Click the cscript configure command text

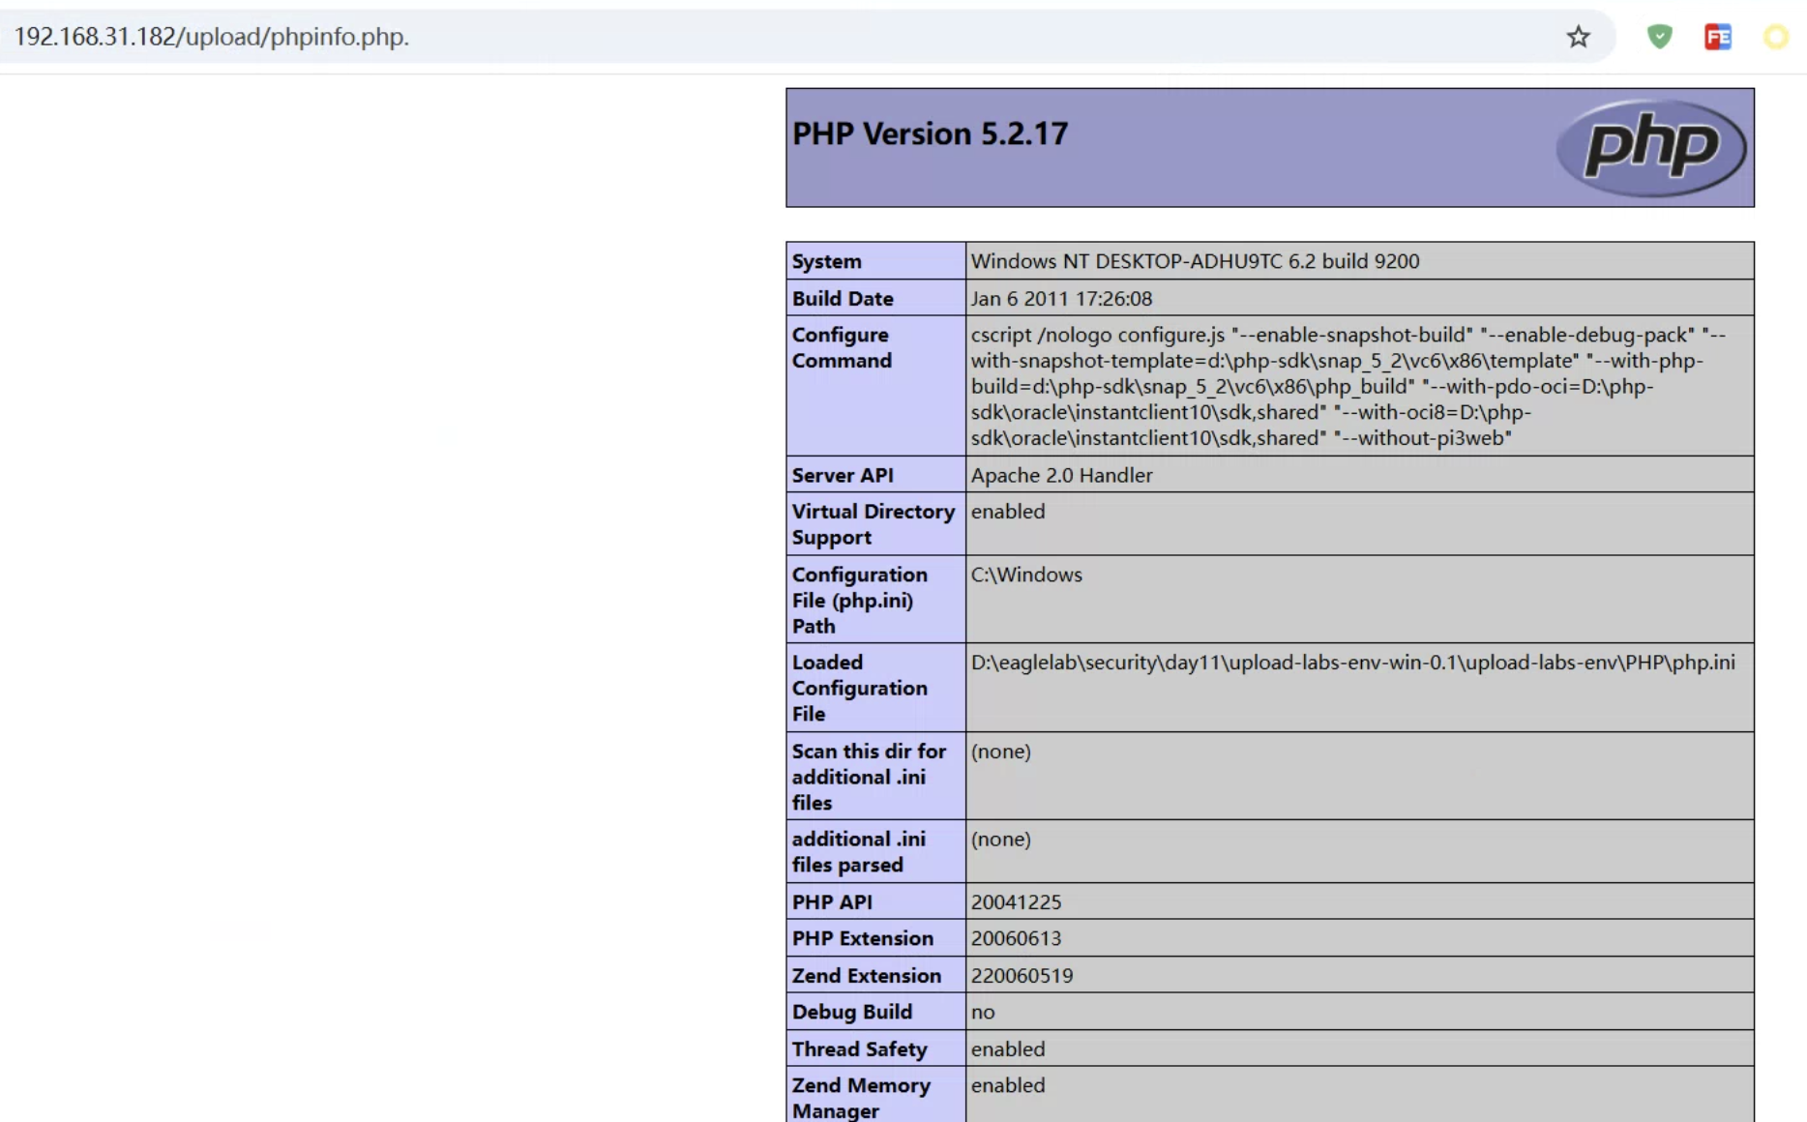pyautogui.click(x=1348, y=386)
